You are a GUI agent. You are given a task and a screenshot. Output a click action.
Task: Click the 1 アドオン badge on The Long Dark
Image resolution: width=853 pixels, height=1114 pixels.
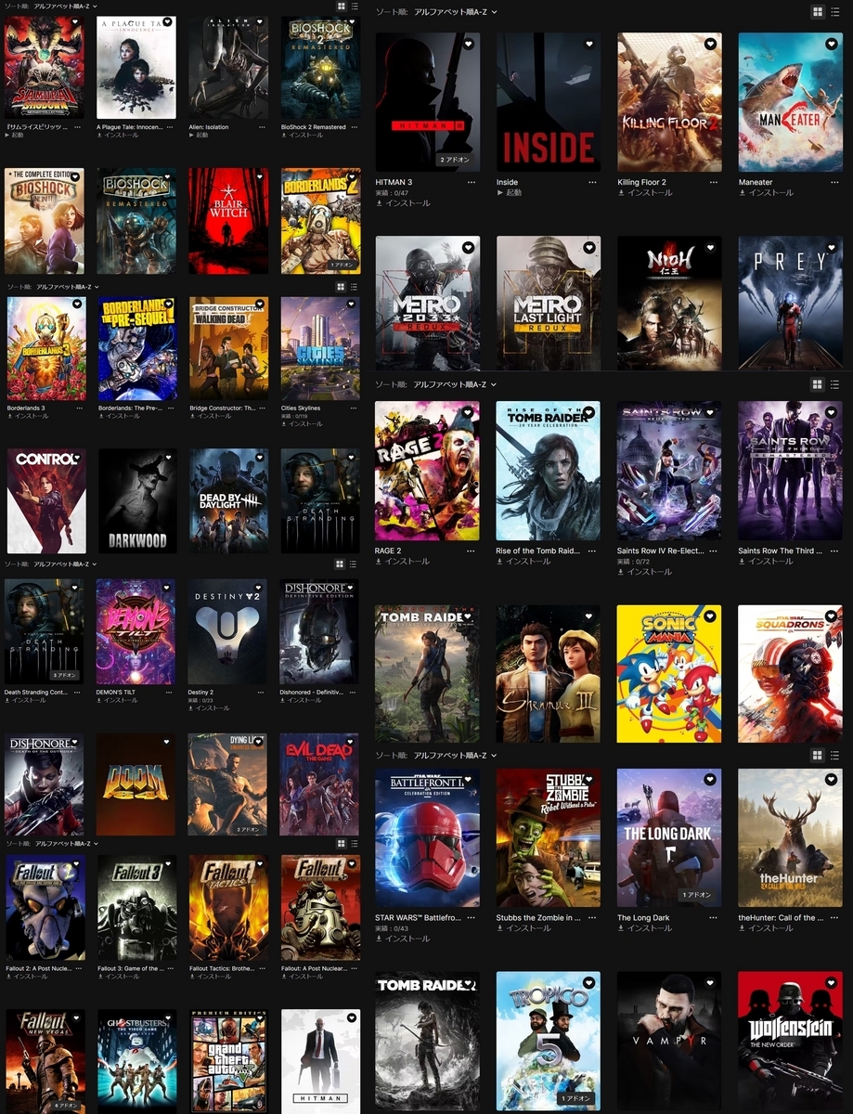[697, 895]
